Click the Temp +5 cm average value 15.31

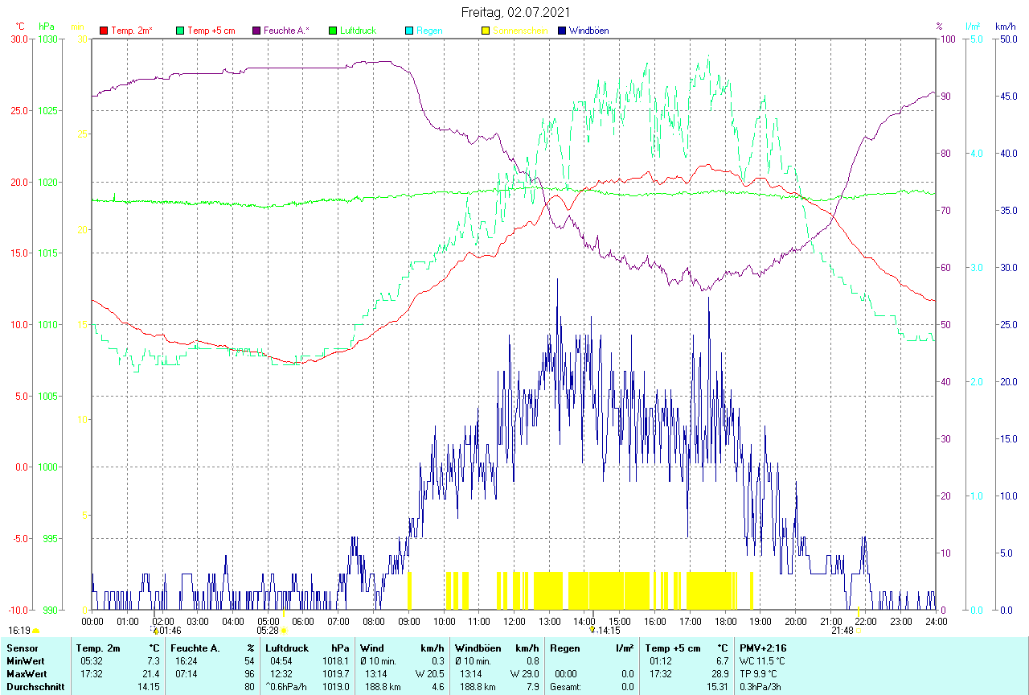(x=715, y=687)
